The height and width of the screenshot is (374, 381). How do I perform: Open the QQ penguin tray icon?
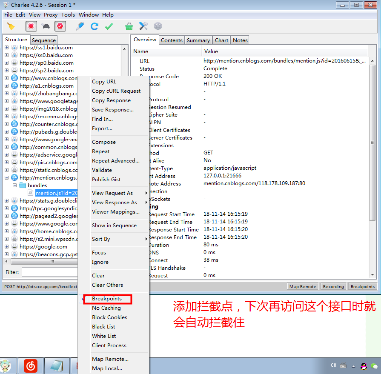(364, 366)
